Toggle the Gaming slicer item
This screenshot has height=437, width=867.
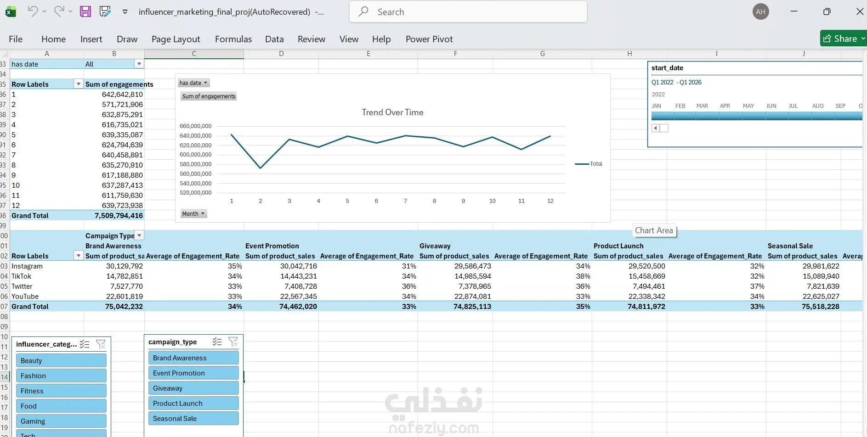point(61,421)
